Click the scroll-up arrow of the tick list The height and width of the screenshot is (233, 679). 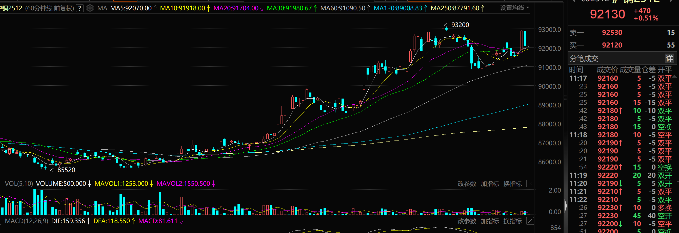coord(674,77)
